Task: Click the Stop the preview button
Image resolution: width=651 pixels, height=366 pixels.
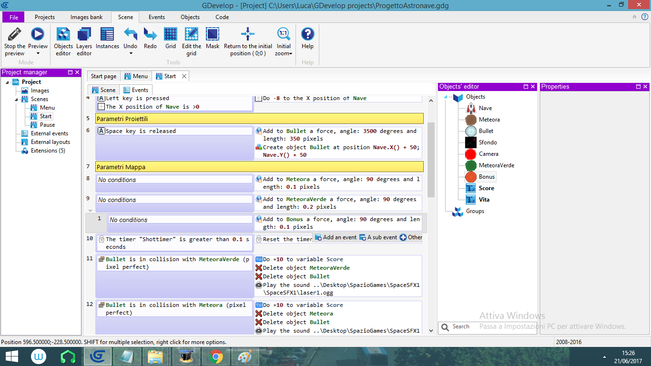Action: click(15, 42)
